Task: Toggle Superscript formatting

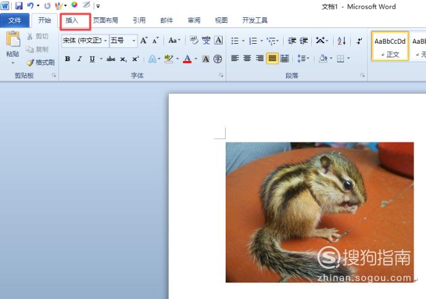Action: click(135, 59)
